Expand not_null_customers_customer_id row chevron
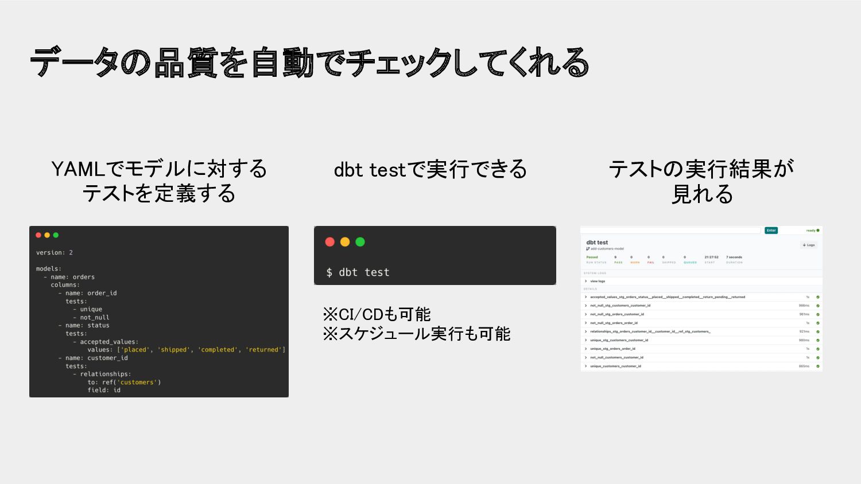Image resolution: width=861 pixels, height=484 pixels. point(585,357)
